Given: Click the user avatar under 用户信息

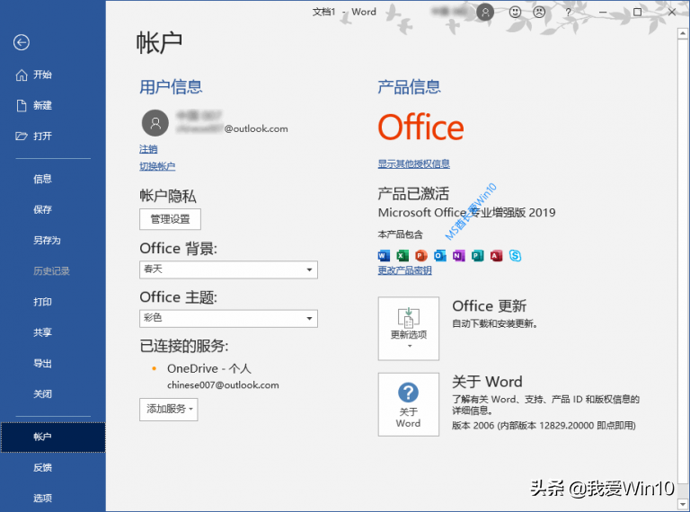Looking at the screenshot, I should 155,123.
